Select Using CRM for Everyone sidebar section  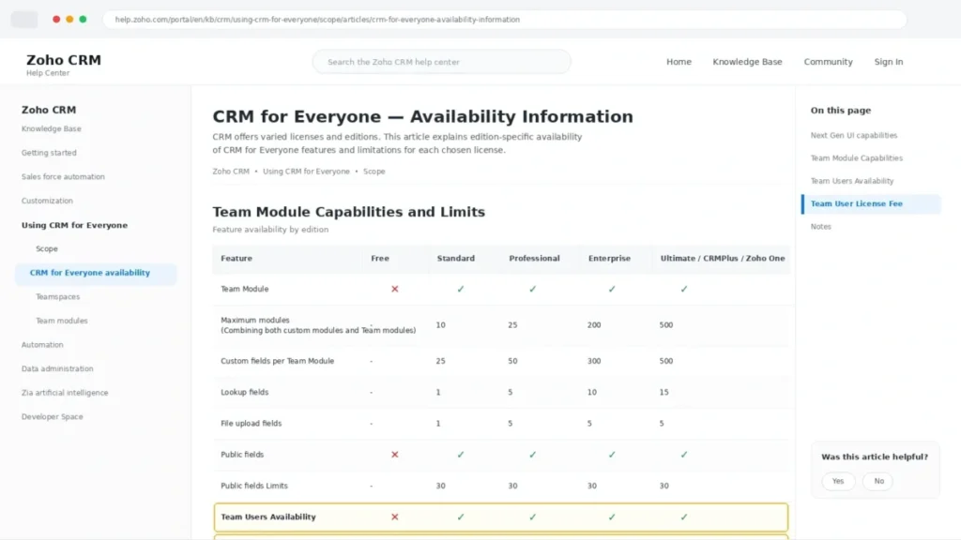click(x=74, y=225)
